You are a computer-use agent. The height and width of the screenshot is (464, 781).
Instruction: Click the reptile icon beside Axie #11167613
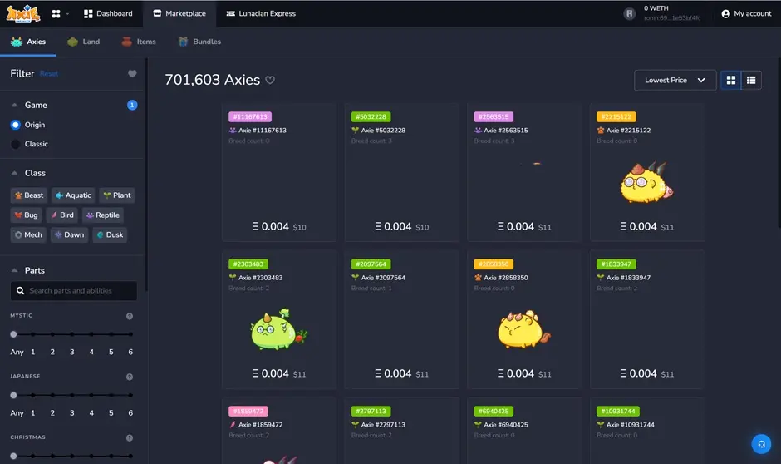[232, 131]
